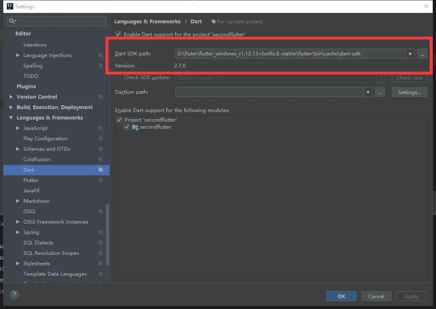Click the Apply button

[x=411, y=296]
